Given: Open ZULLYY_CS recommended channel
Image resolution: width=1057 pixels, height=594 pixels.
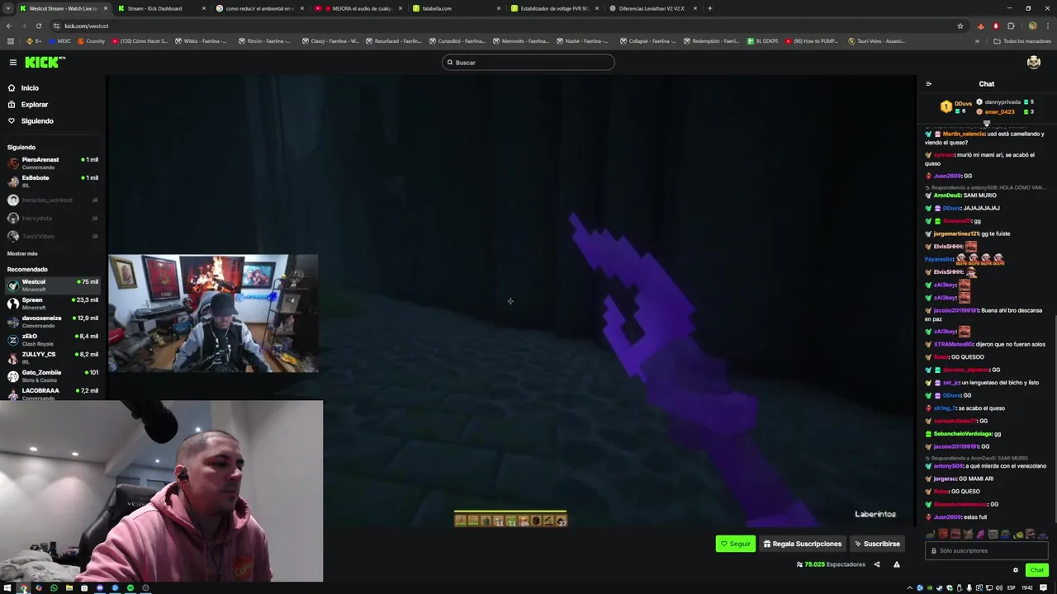Looking at the screenshot, I should [x=53, y=358].
